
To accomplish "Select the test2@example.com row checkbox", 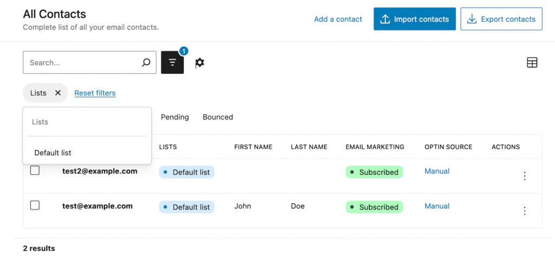I will click(35, 170).
